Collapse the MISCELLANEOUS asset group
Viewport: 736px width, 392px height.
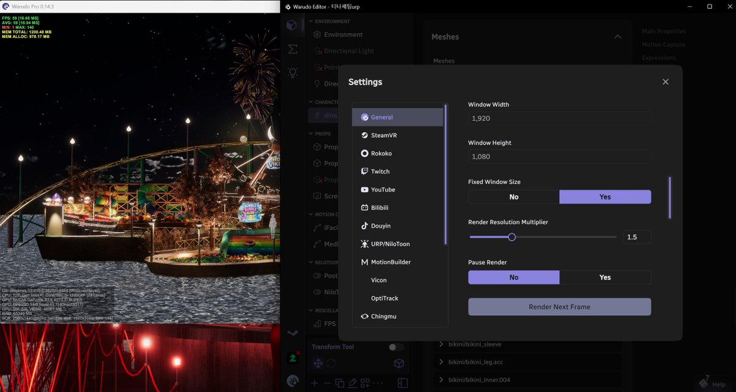pos(311,310)
